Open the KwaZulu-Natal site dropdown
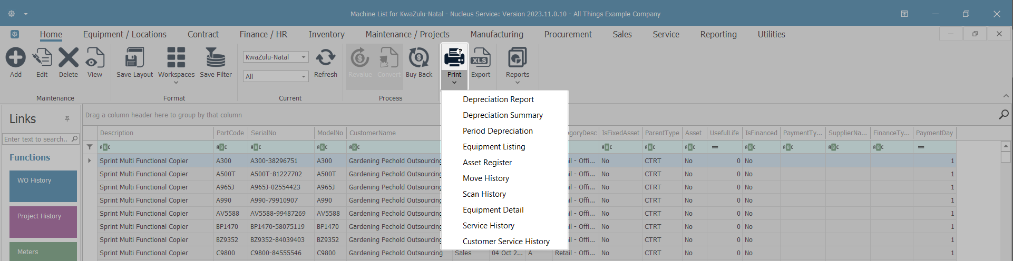1013x261 pixels. pyautogui.click(x=304, y=57)
